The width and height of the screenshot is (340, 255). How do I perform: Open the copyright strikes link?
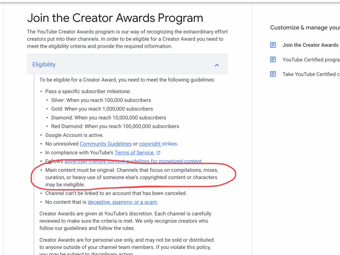click(x=158, y=144)
